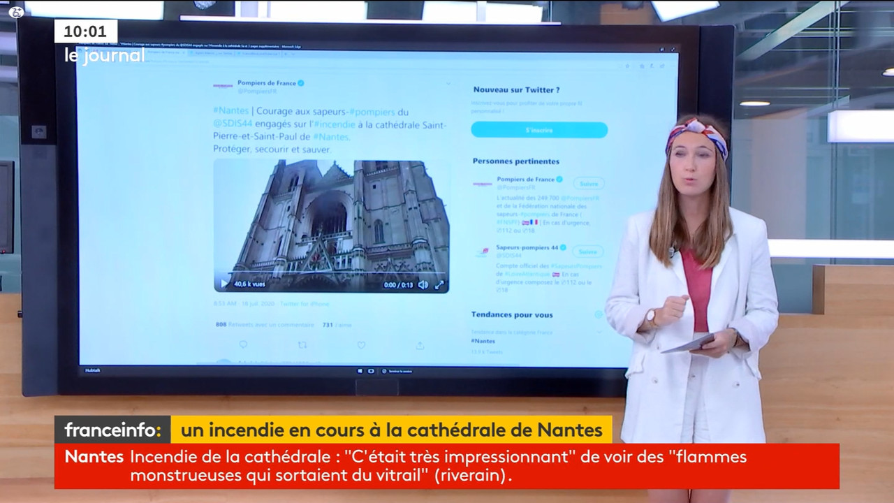The image size is (894, 503).
Task: Open the Windows Start button on the taskbar
Action: coord(361,371)
